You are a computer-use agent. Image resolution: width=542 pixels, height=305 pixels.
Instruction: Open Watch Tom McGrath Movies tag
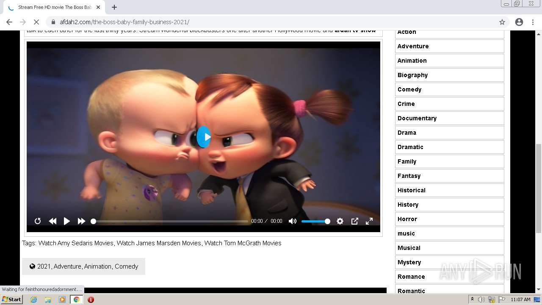coord(243,243)
